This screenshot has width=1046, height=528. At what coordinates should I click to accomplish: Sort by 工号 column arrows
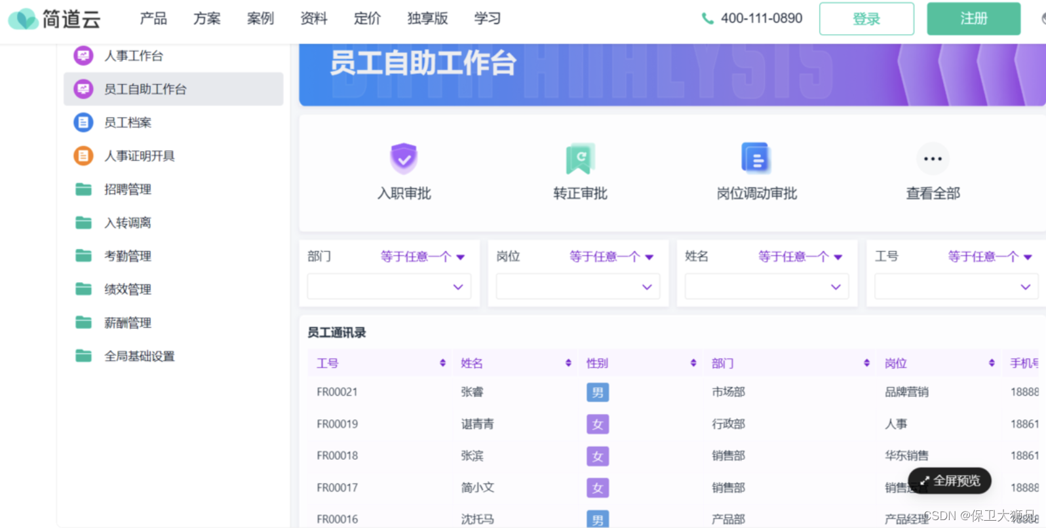[x=443, y=363]
